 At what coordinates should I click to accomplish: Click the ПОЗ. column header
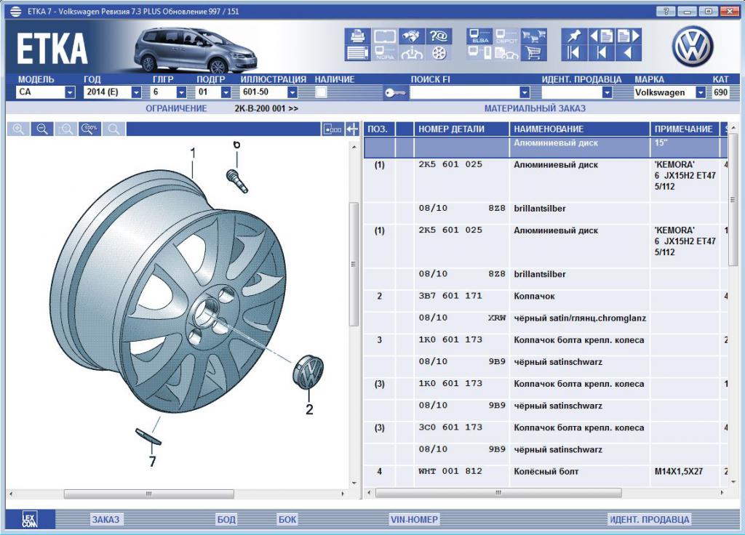[x=379, y=129]
